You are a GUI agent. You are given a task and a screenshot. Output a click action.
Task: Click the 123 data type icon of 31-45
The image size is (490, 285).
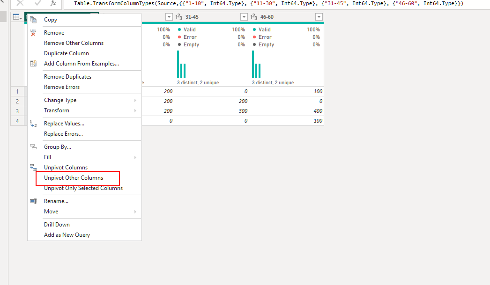179,17
